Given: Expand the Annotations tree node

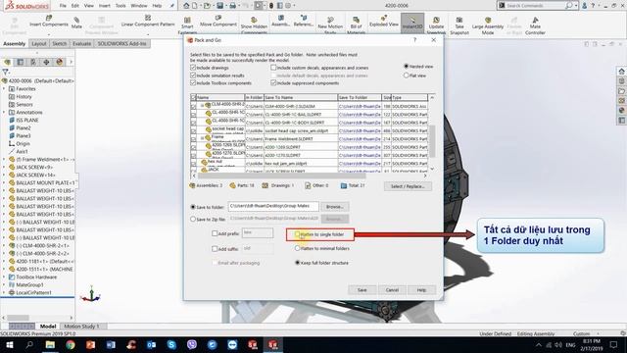Looking at the screenshot, I should pyautogui.click(x=4, y=113).
